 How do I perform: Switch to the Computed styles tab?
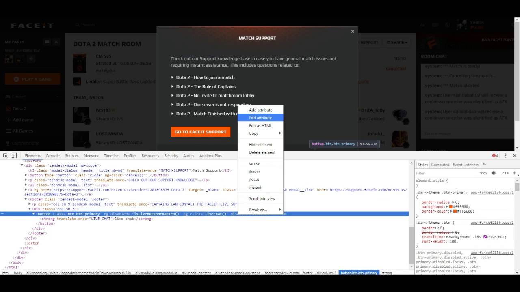click(x=440, y=165)
